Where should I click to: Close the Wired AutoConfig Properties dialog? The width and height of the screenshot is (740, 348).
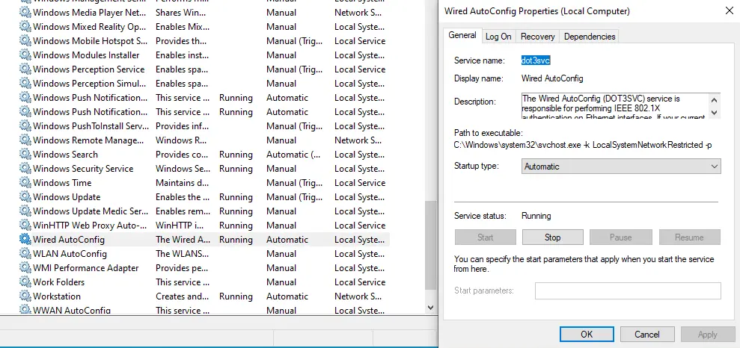pos(729,11)
